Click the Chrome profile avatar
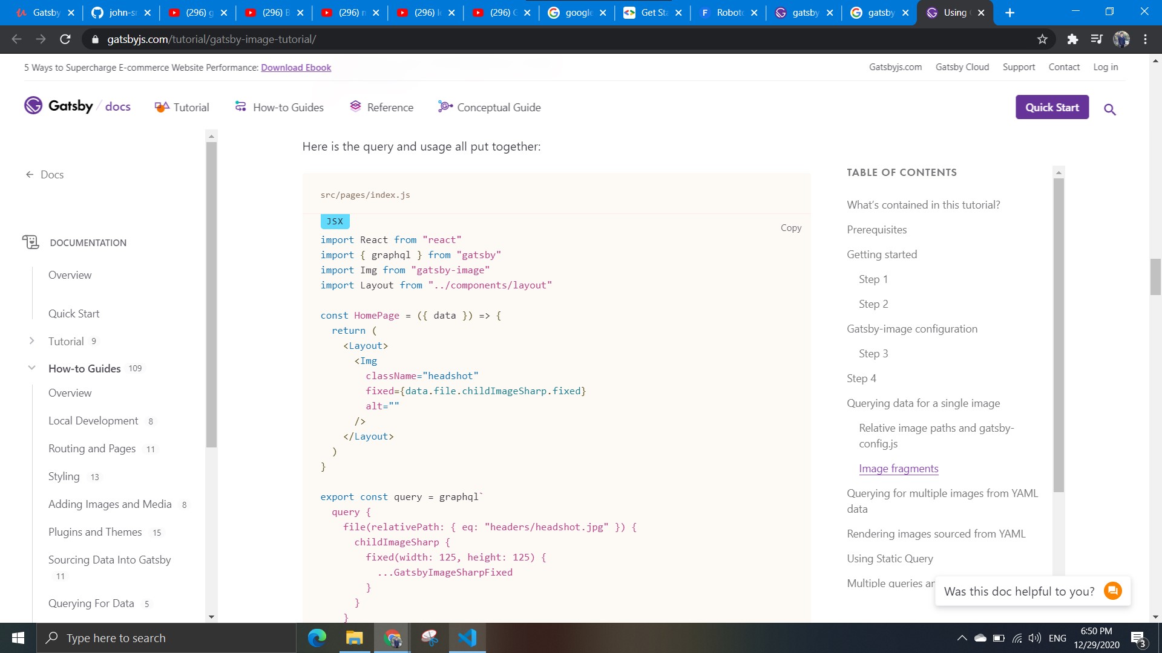Viewport: 1162px width, 653px height. [1121, 39]
